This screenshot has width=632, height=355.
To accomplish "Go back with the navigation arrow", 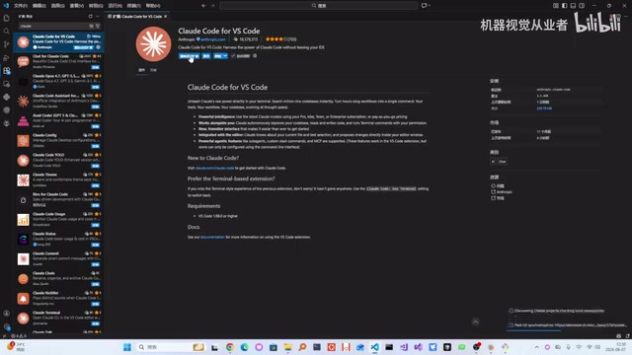I will point(203,6).
